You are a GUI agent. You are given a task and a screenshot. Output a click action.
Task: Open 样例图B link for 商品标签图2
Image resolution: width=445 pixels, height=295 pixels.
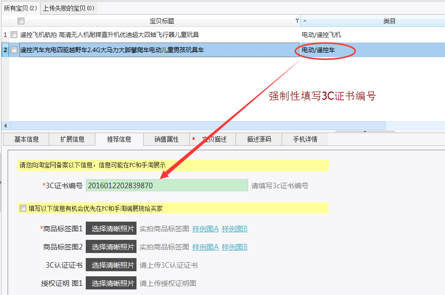coord(234,247)
